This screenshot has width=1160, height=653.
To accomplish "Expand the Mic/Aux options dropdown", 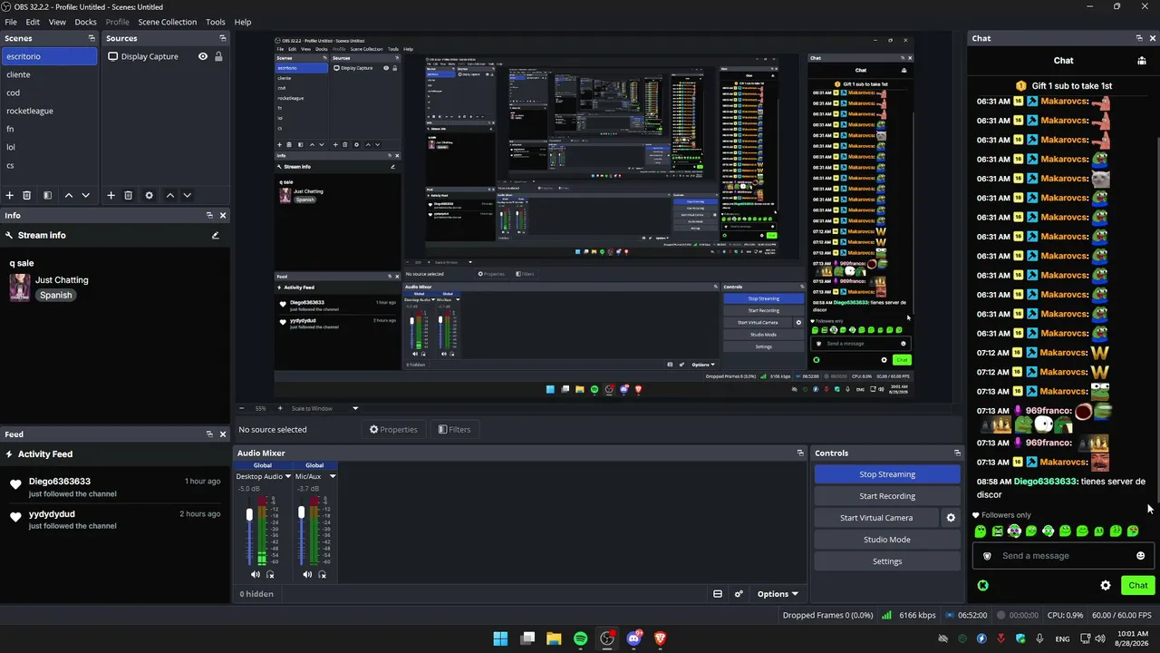I will pos(333,476).
